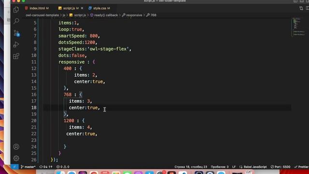Image resolution: width=309 pixels, height=174 pixels.
Task: Click line number 18 in the gutter
Action: pos(34,107)
